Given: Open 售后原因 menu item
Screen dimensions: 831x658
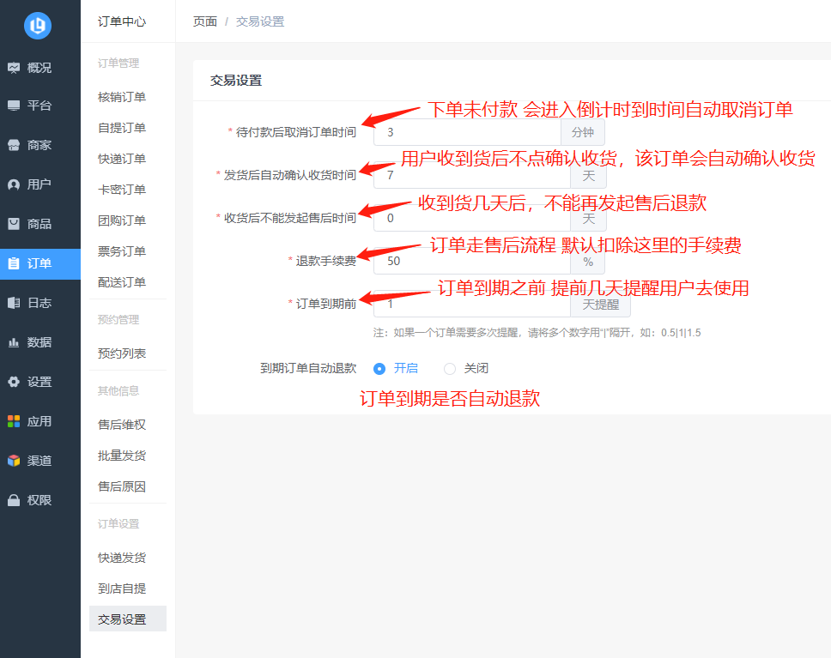Looking at the screenshot, I should tap(122, 486).
